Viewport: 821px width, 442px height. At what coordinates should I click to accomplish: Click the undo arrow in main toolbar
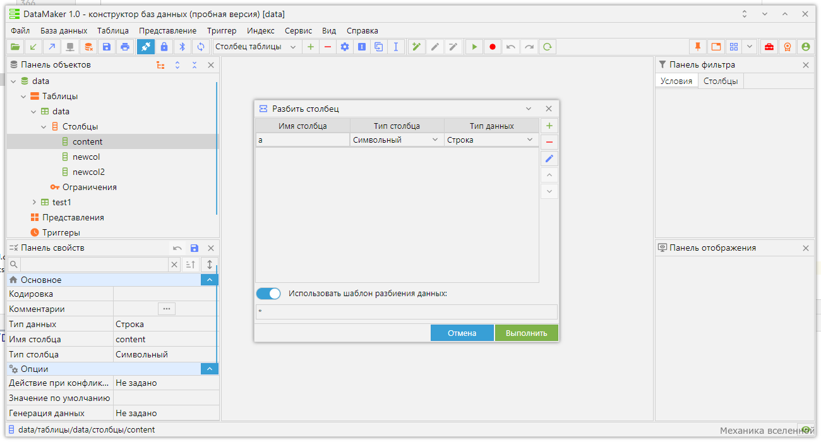pos(510,47)
